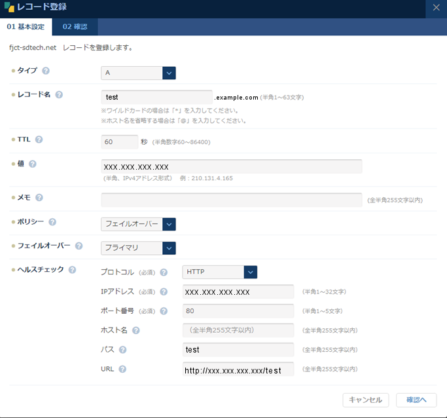Click the TTL input field showing 60
Viewport: 447px width, 418px height.
120,142
